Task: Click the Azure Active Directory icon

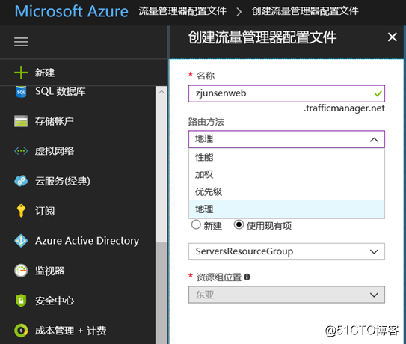Action: [x=21, y=241]
